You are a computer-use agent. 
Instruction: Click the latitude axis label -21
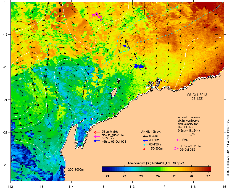[5, 100]
